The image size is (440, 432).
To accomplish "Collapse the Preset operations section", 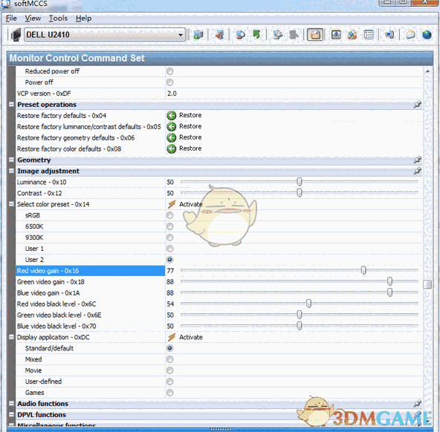I will pos(11,105).
